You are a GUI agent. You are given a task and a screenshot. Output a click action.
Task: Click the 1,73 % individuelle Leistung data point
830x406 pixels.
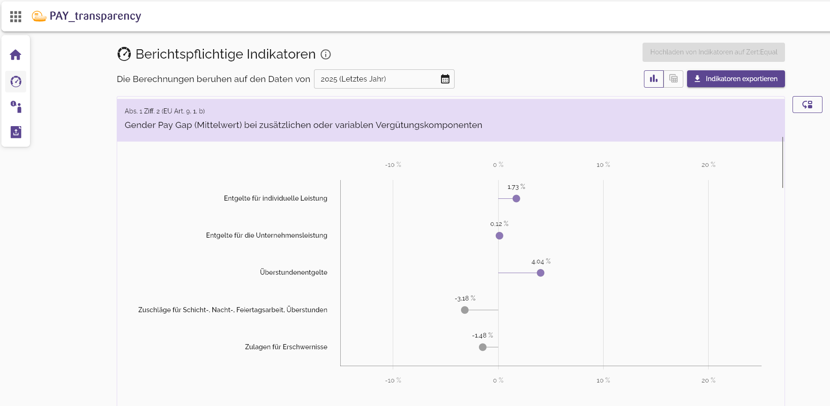point(516,198)
